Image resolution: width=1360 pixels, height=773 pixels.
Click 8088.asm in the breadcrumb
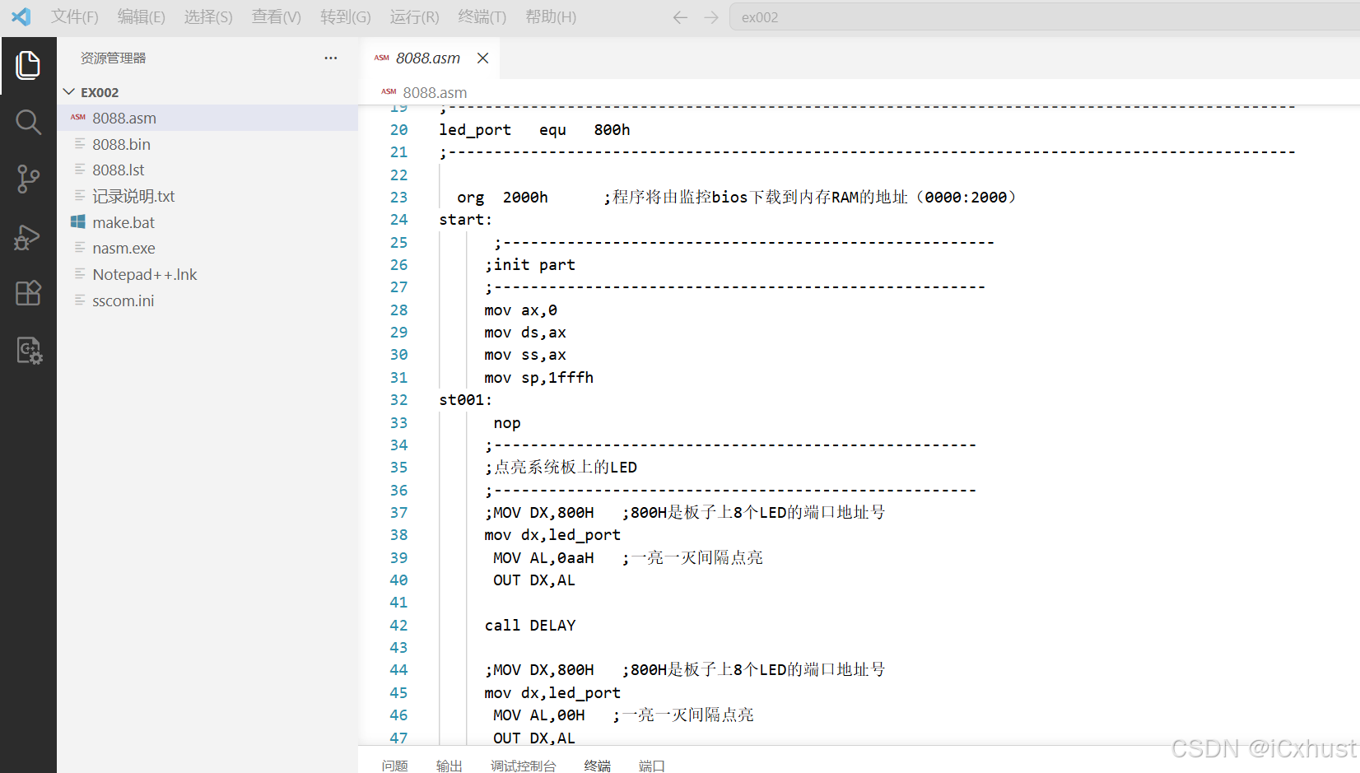pos(435,92)
